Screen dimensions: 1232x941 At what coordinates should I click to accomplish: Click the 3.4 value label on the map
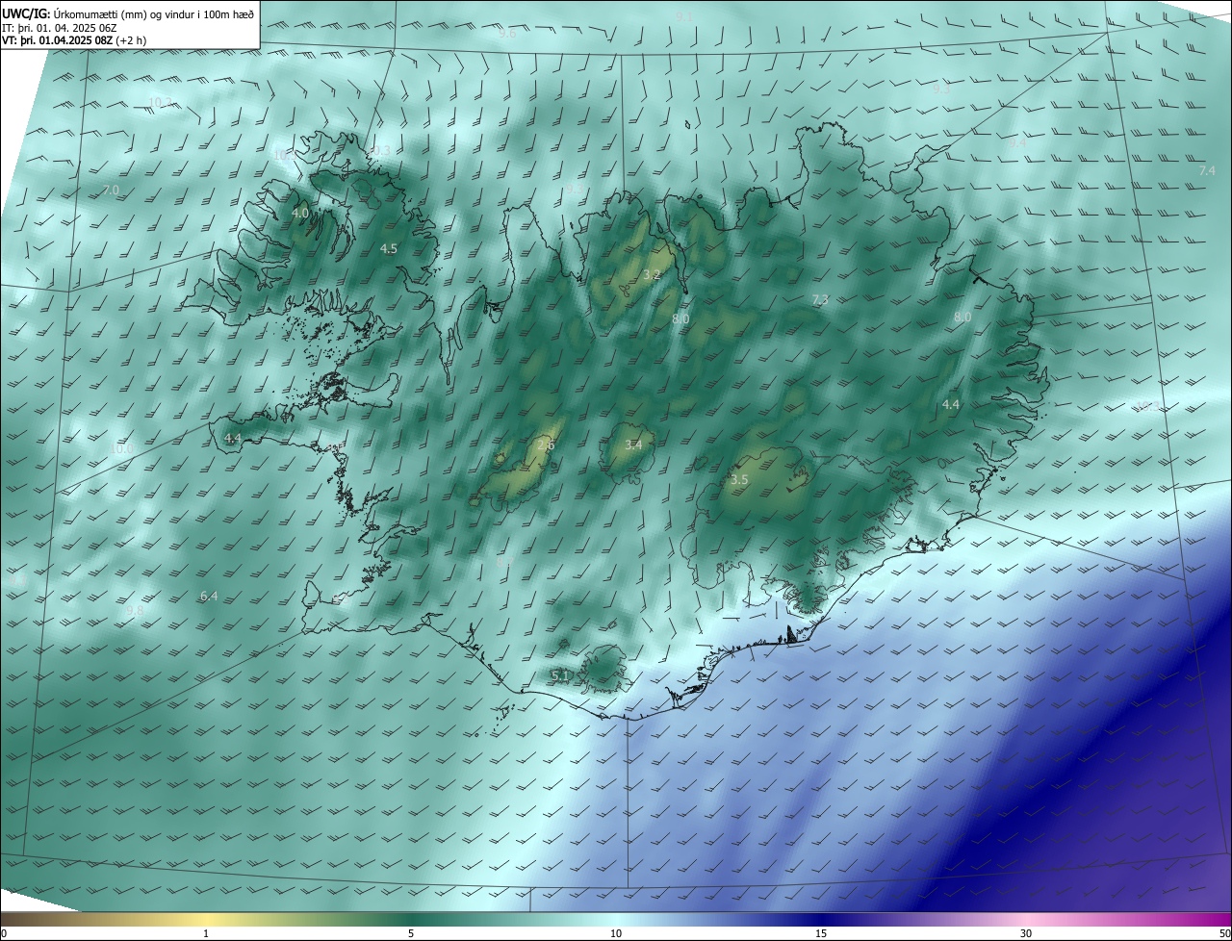click(x=633, y=445)
